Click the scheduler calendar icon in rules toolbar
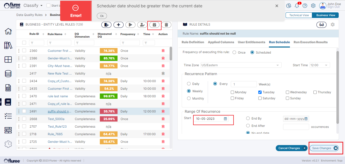345x164 pixels. click(154, 25)
